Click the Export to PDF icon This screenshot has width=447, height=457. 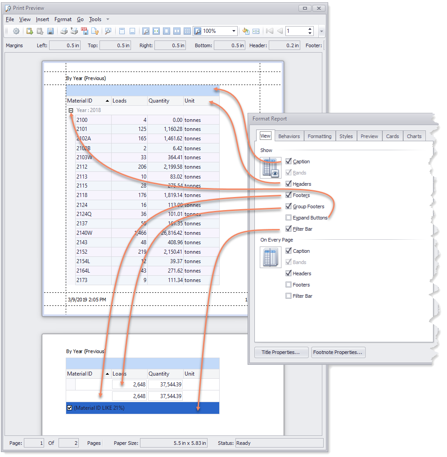[x=85, y=31]
